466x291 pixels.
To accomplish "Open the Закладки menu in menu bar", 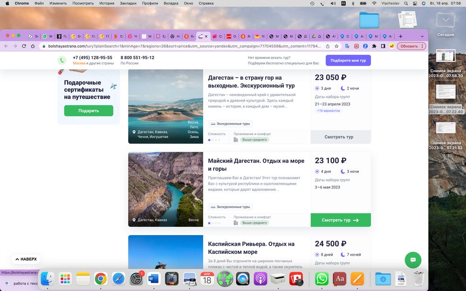I will point(128,3).
